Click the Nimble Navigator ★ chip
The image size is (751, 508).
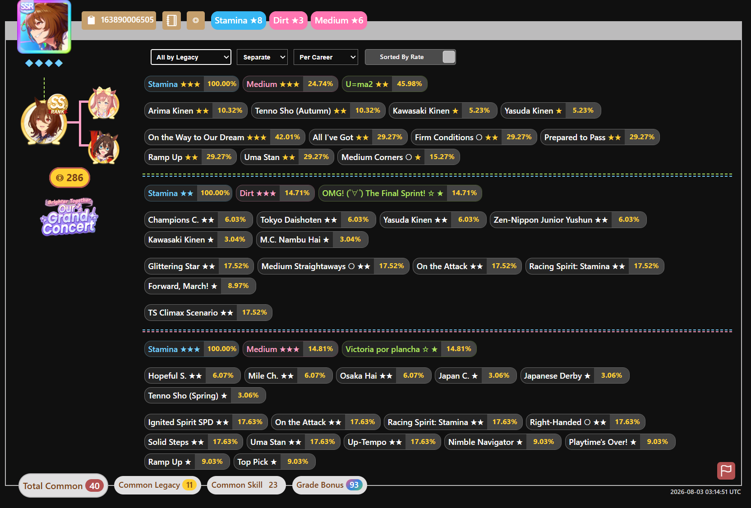coord(503,442)
